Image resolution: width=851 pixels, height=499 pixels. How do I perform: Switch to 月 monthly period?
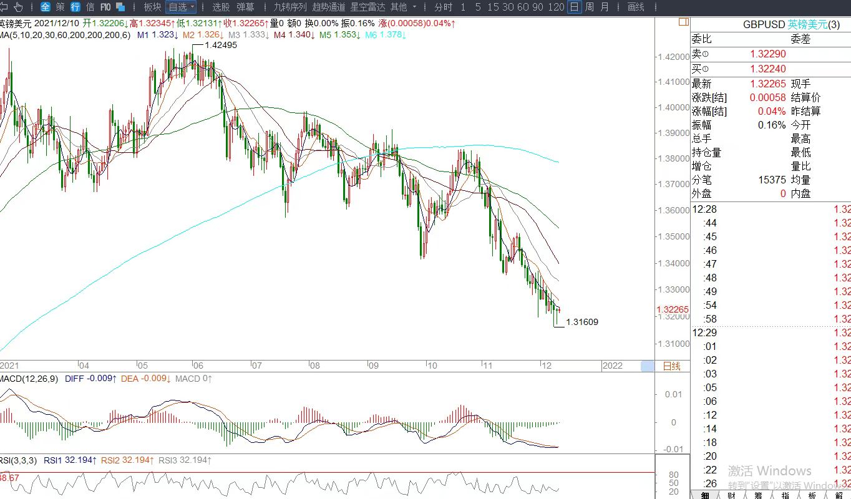[604, 7]
